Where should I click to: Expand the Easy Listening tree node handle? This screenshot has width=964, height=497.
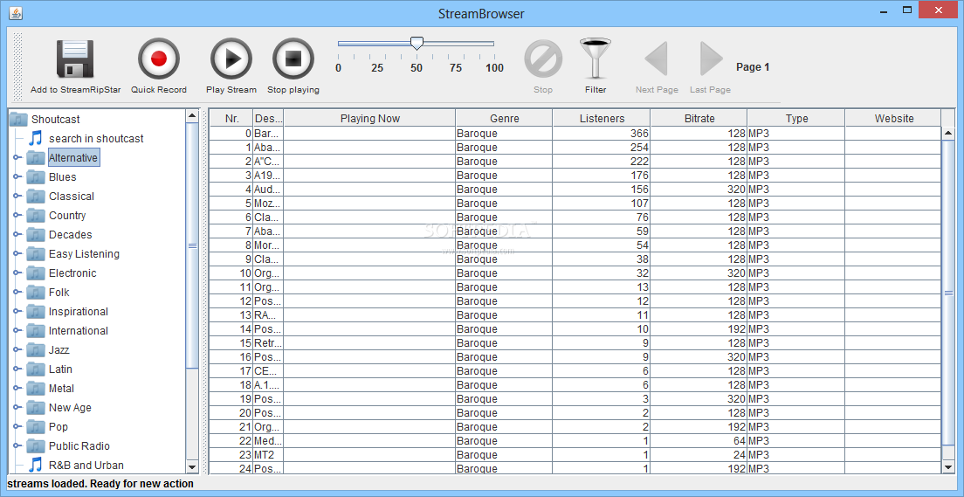tap(17, 254)
